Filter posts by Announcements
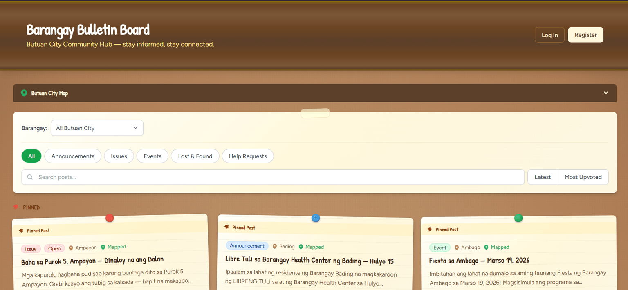 click(73, 156)
